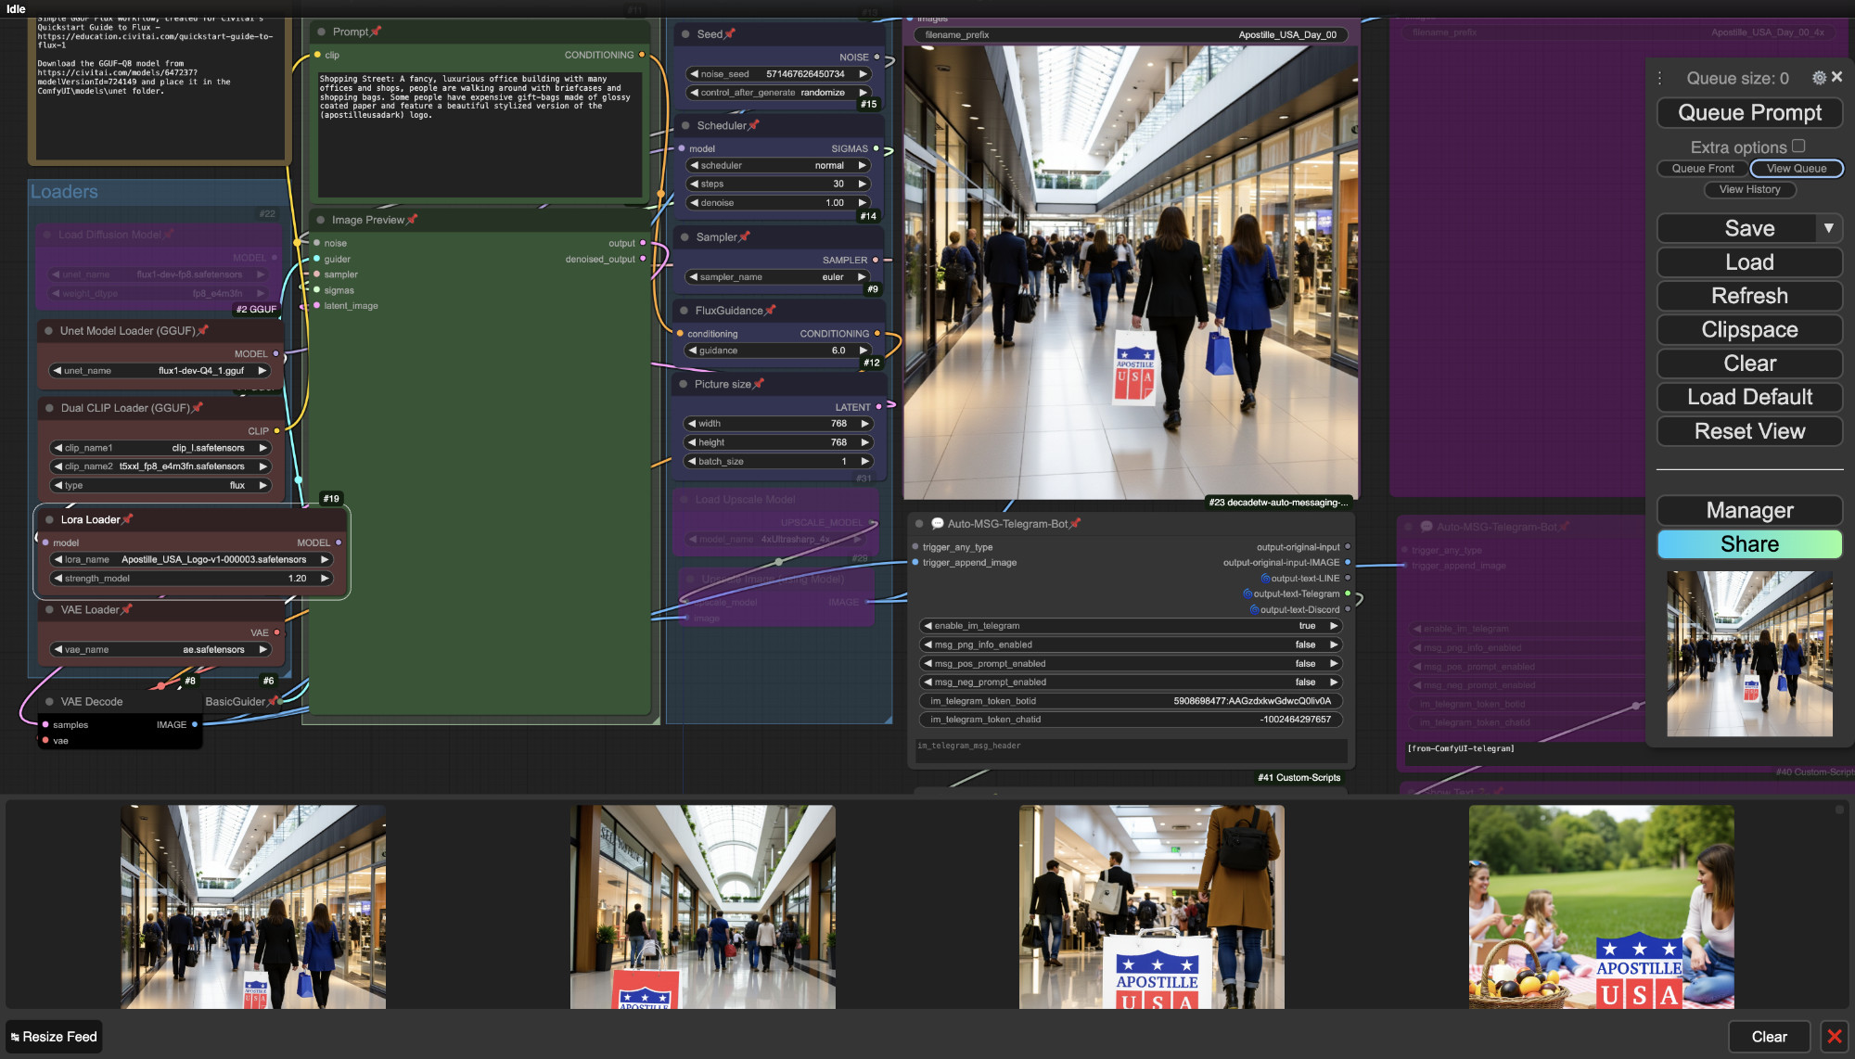Collapse the FluxGuidance node via its dot
The height and width of the screenshot is (1059, 1855).
684,311
